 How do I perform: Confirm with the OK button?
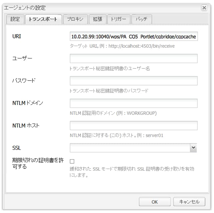click(155, 202)
